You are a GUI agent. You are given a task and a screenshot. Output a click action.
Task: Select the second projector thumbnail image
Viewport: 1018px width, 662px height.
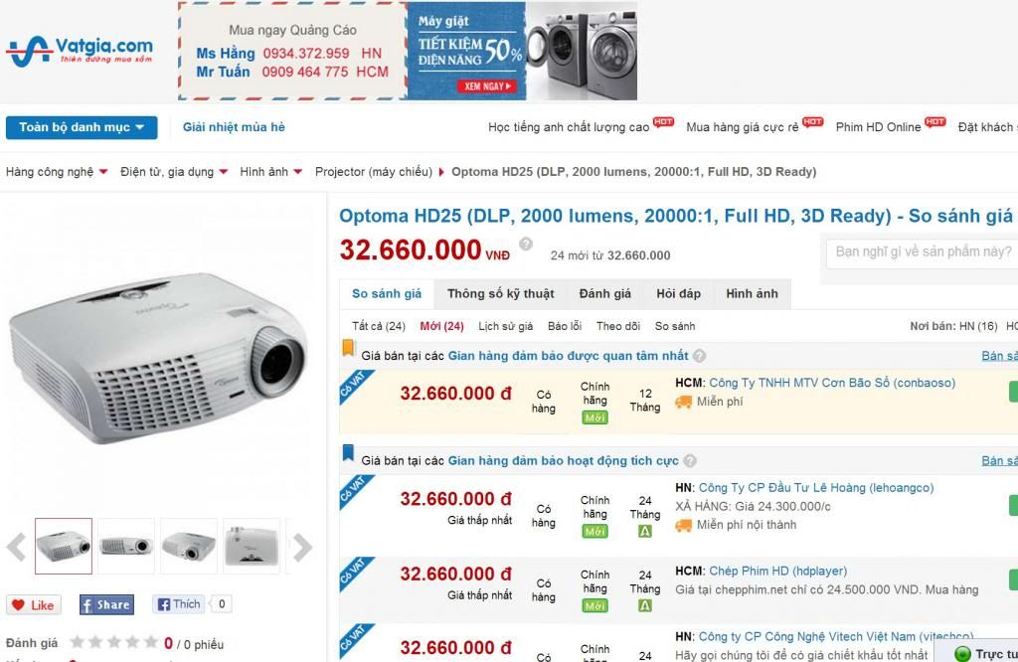126,547
